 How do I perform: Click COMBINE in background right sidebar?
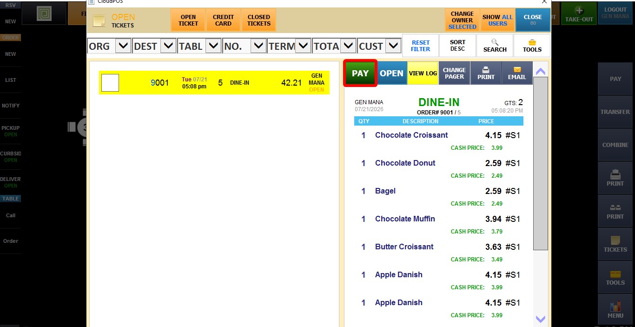click(615, 145)
